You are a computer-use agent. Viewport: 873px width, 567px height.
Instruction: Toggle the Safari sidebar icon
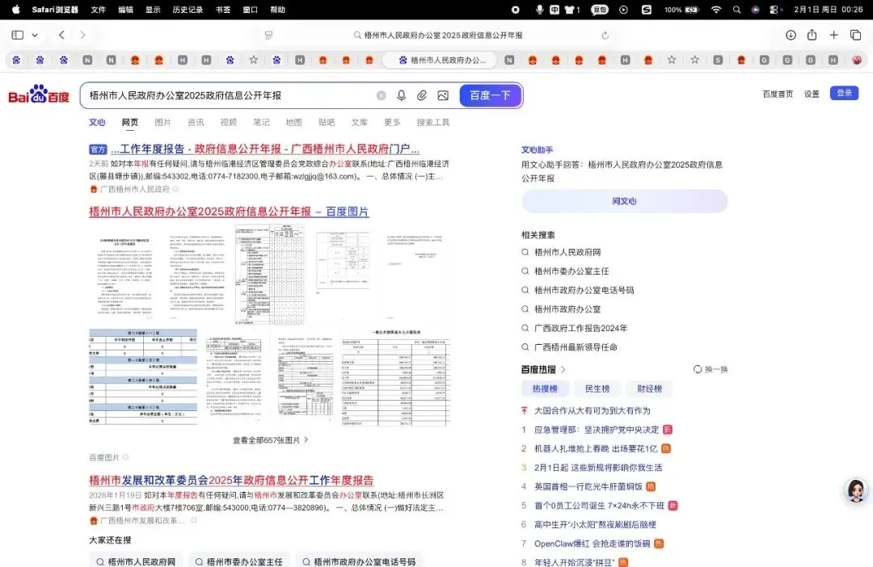click(17, 35)
